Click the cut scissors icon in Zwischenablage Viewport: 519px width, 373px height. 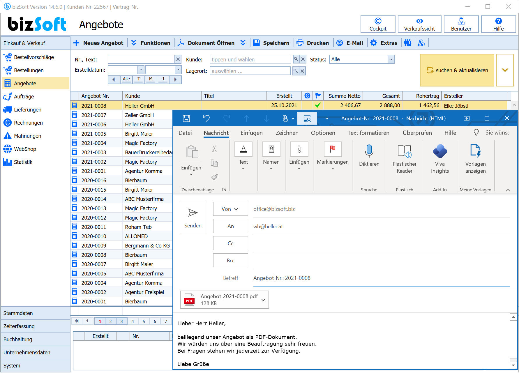point(214,149)
